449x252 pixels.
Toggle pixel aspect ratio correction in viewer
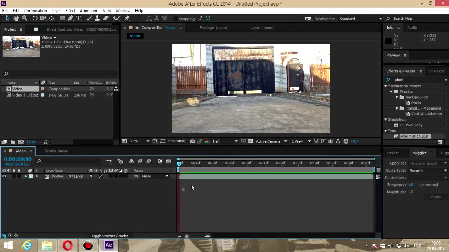click(316, 141)
